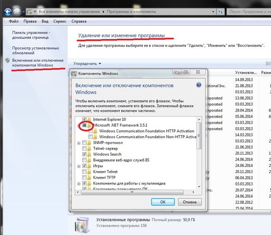The width and height of the screenshot is (271, 235).
Task: Check the Клиент TFTP checkbox
Action: [84, 177]
